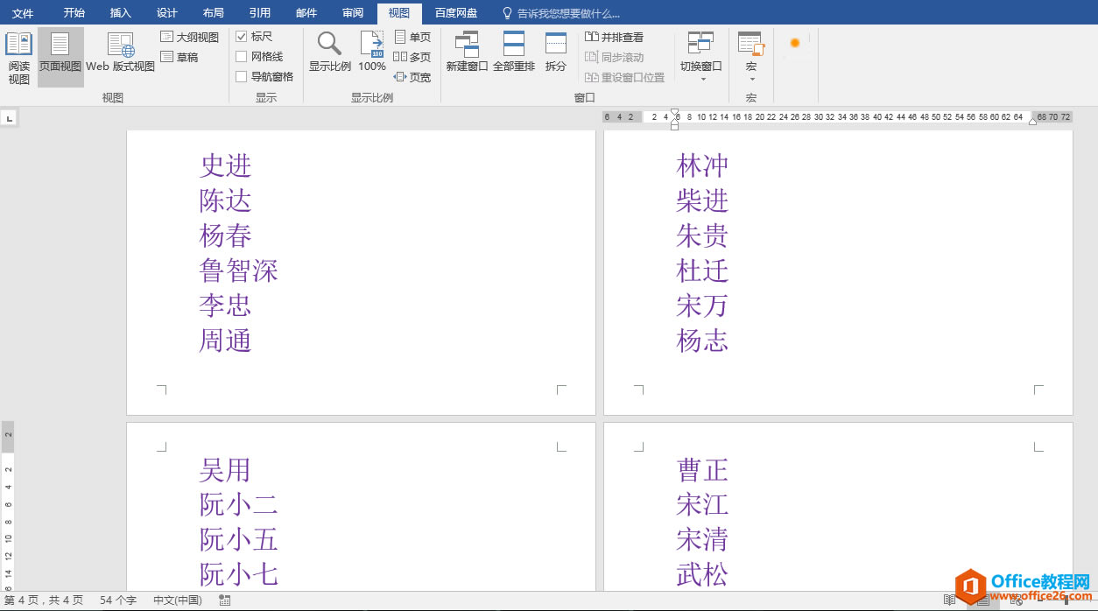
Task: Click the name 杨志
Action: click(x=702, y=341)
